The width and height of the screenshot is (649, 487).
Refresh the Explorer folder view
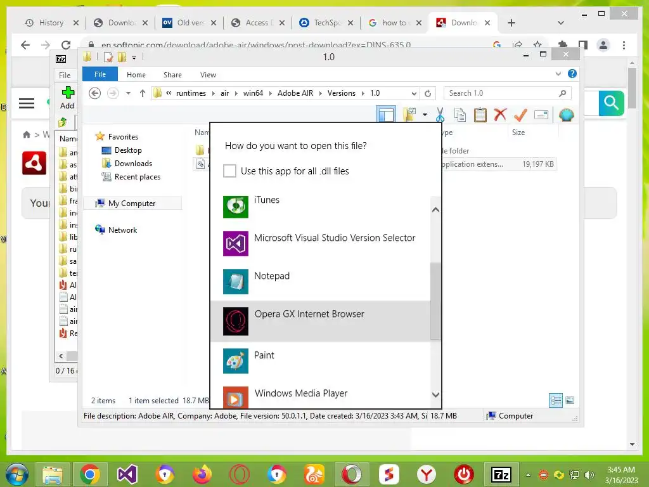tap(428, 93)
